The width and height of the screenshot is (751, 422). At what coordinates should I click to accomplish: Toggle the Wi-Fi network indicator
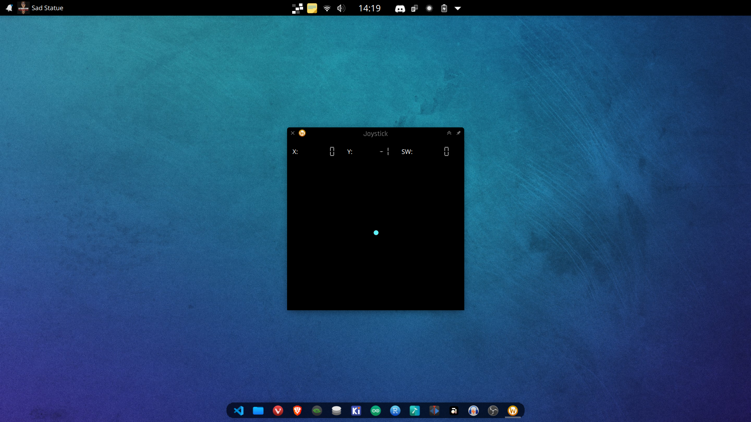tap(327, 8)
